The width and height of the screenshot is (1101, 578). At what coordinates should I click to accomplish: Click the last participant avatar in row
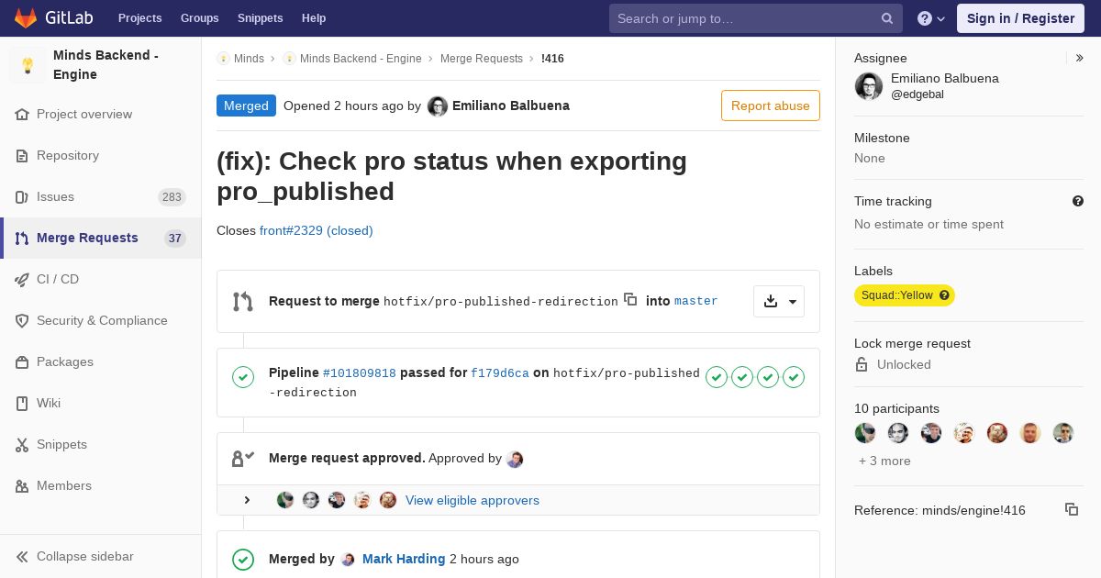point(1063,433)
